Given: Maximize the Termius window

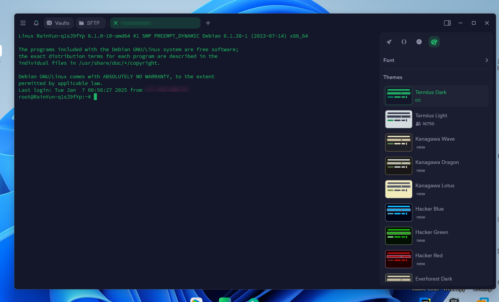Looking at the screenshot, I should tap(474, 23).
